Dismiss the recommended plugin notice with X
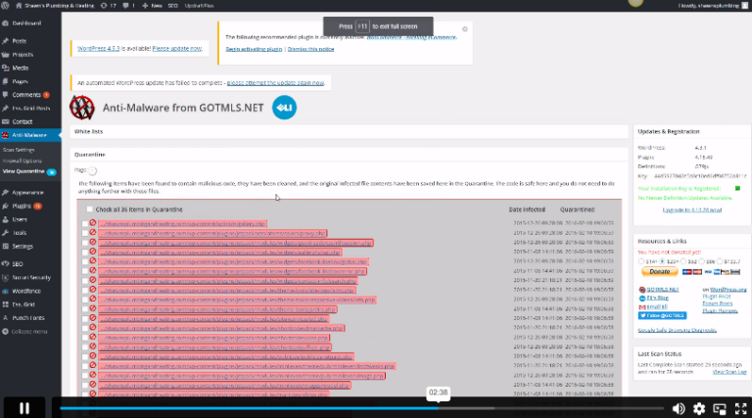 pyautogui.click(x=465, y=29)
